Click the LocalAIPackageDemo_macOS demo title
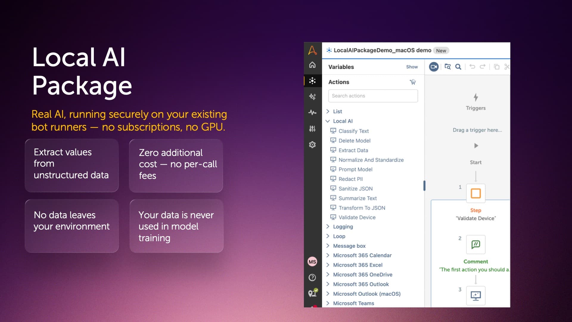572x322 pixels. (382, 50)
